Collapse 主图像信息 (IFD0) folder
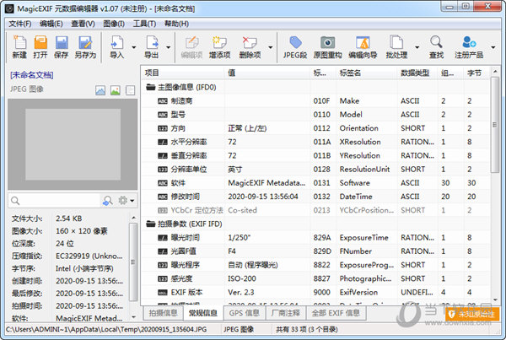This screenshot has height=340, width=506. click(x=151, y=87)
